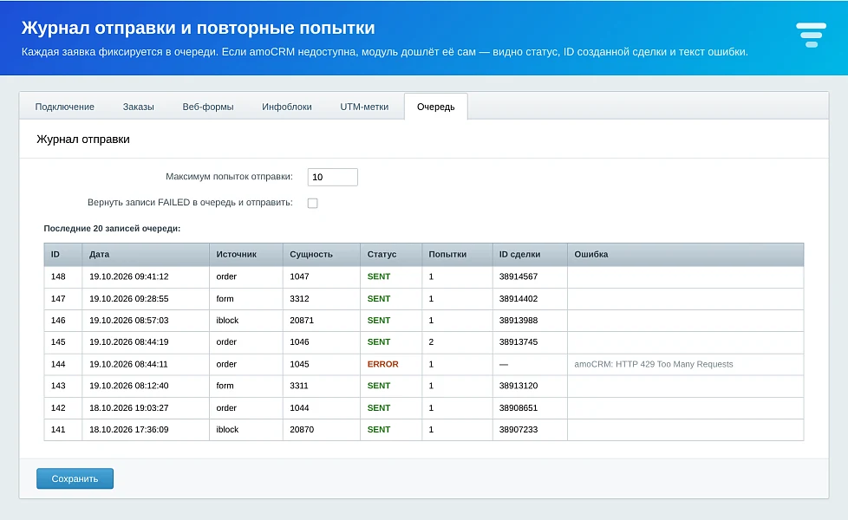The width and height of the screenshot is (848, 520).
Task: Click deal ID 38913988
Action: pos(519,321)
